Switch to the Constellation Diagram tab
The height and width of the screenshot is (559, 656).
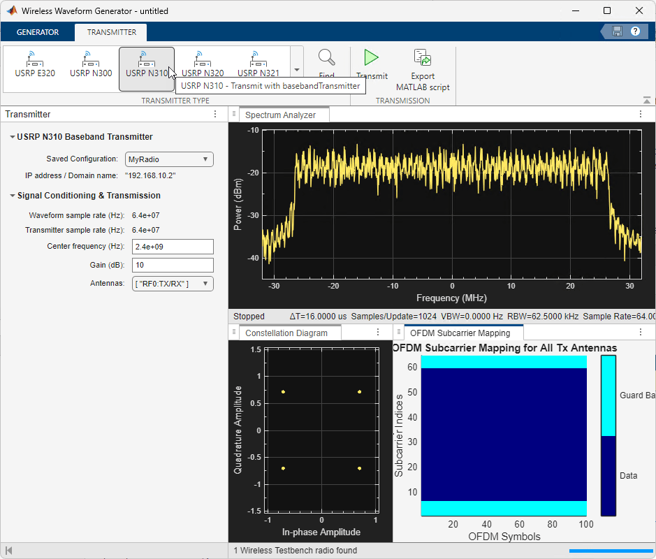pyautogui.click(x=289, y=333)
